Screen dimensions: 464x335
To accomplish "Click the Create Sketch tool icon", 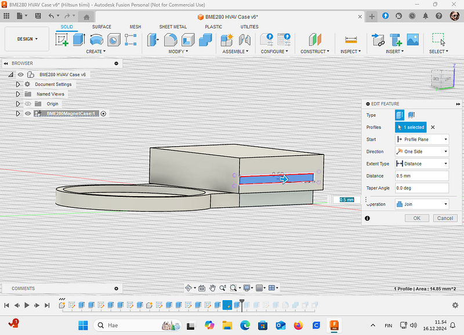I will 62,39.
